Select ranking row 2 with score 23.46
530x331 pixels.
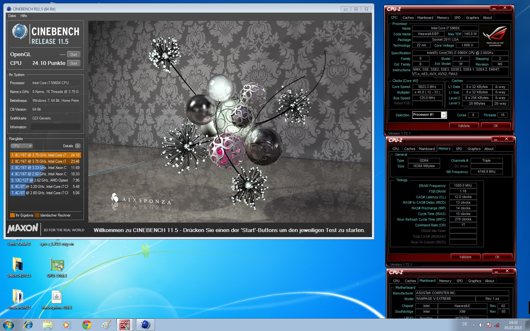point(45,161)
